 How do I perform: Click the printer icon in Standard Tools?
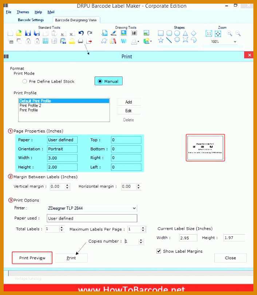pyautogui.click(x=80, y=41)
